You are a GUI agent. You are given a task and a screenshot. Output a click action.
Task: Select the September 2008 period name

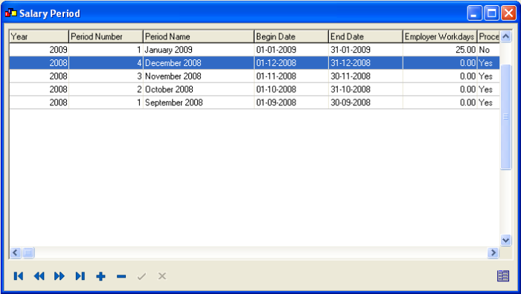click(173, 102)
